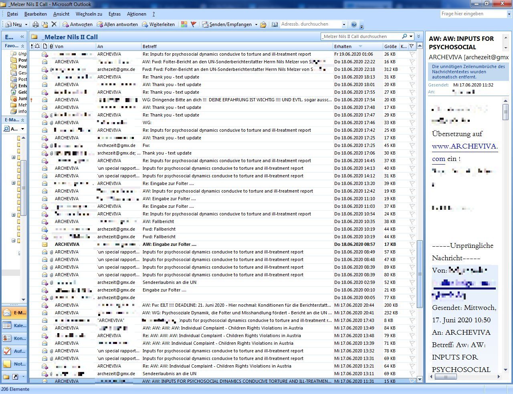Click the message list vertical scrollbar thumb
Image resolution: width=513 pixels, height=394 pixels.
(420, 274)
